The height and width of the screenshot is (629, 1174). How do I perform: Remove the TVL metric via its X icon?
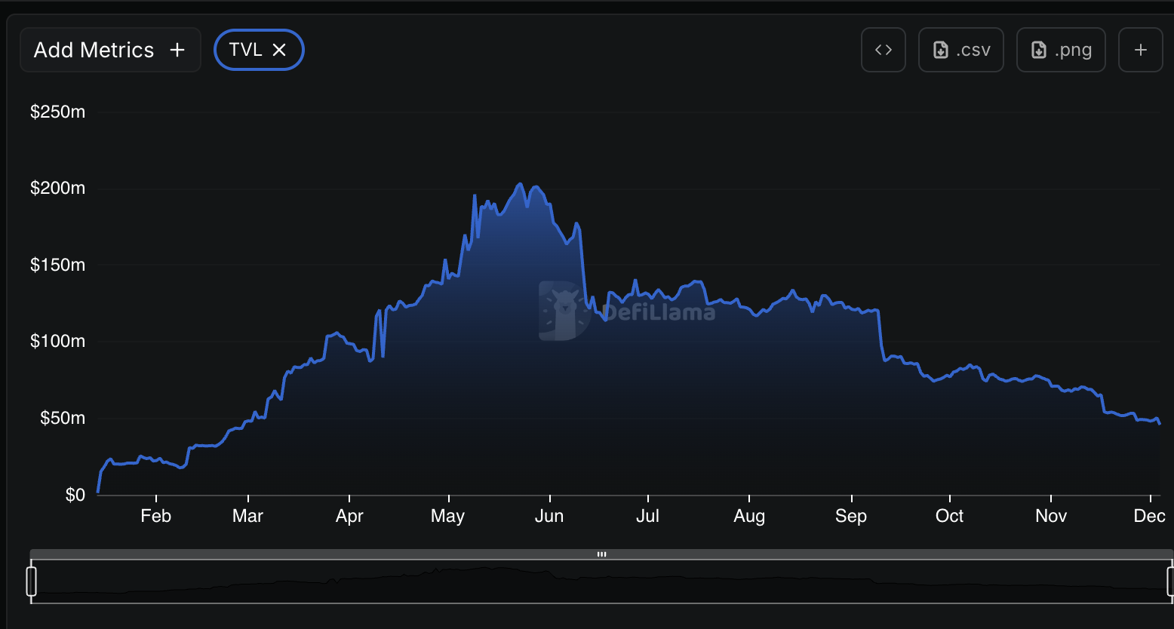pyautogui.click(x=279, y=49)
